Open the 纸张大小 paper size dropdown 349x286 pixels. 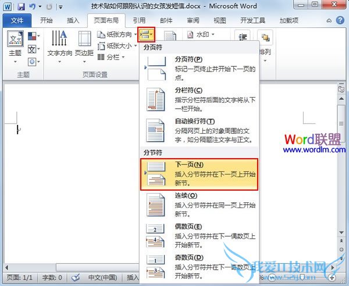tap(117, 46)
